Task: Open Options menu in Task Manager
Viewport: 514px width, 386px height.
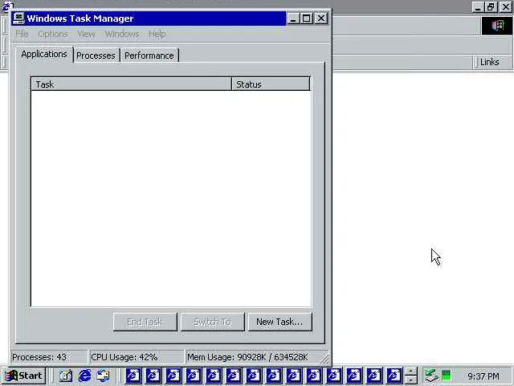Action: [53, 34]
